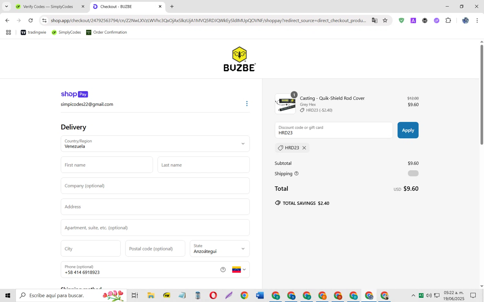Click the Quik-Shield Rod Cover product thumbnail
This screenshot has width=484, height=302.
pos(285,104)
